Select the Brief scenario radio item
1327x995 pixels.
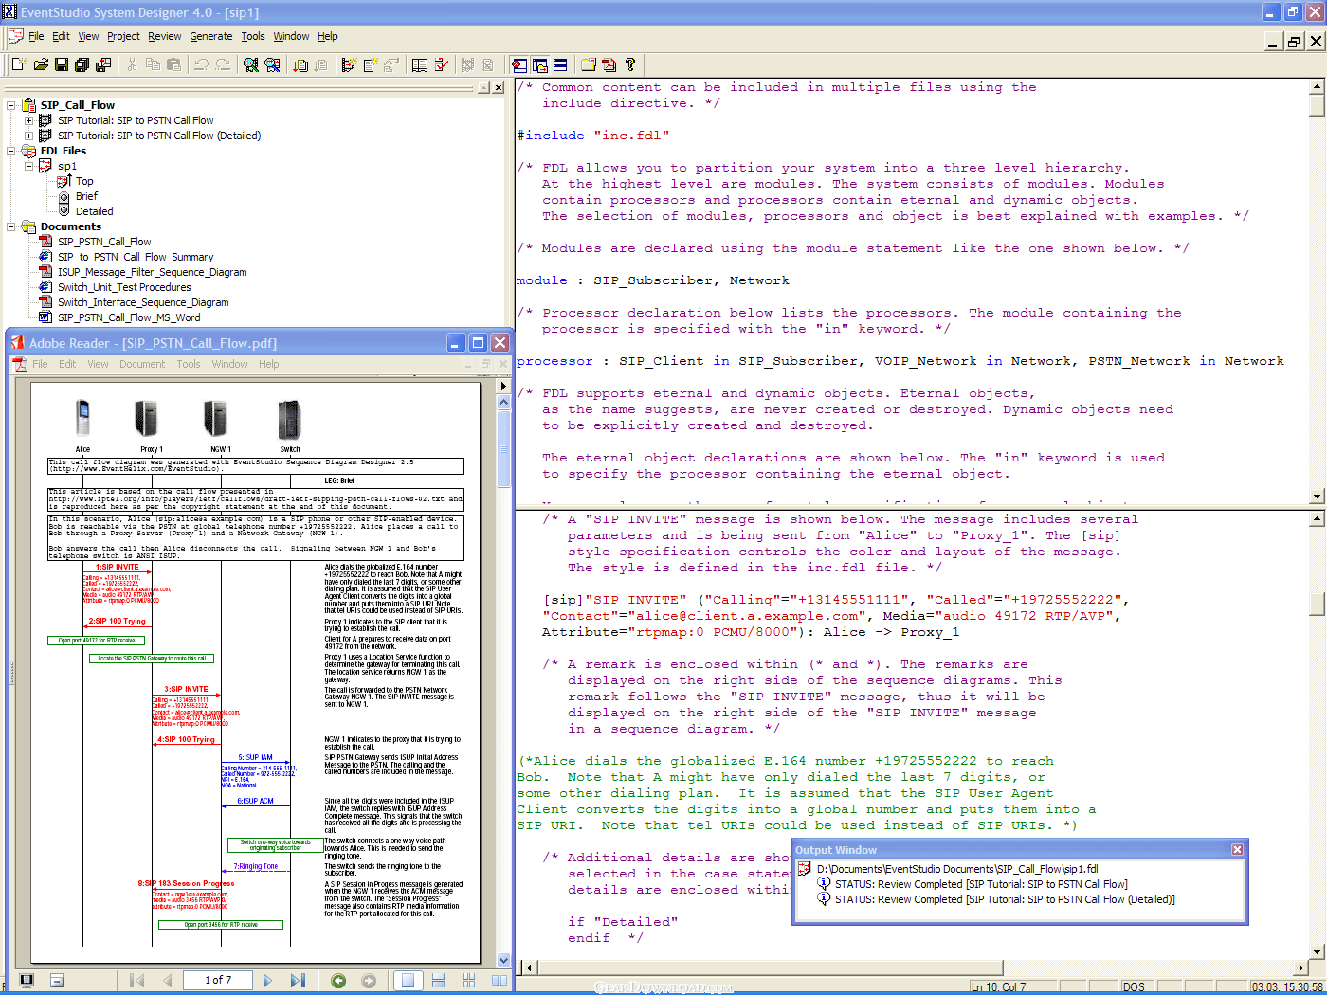coord(86,196)
